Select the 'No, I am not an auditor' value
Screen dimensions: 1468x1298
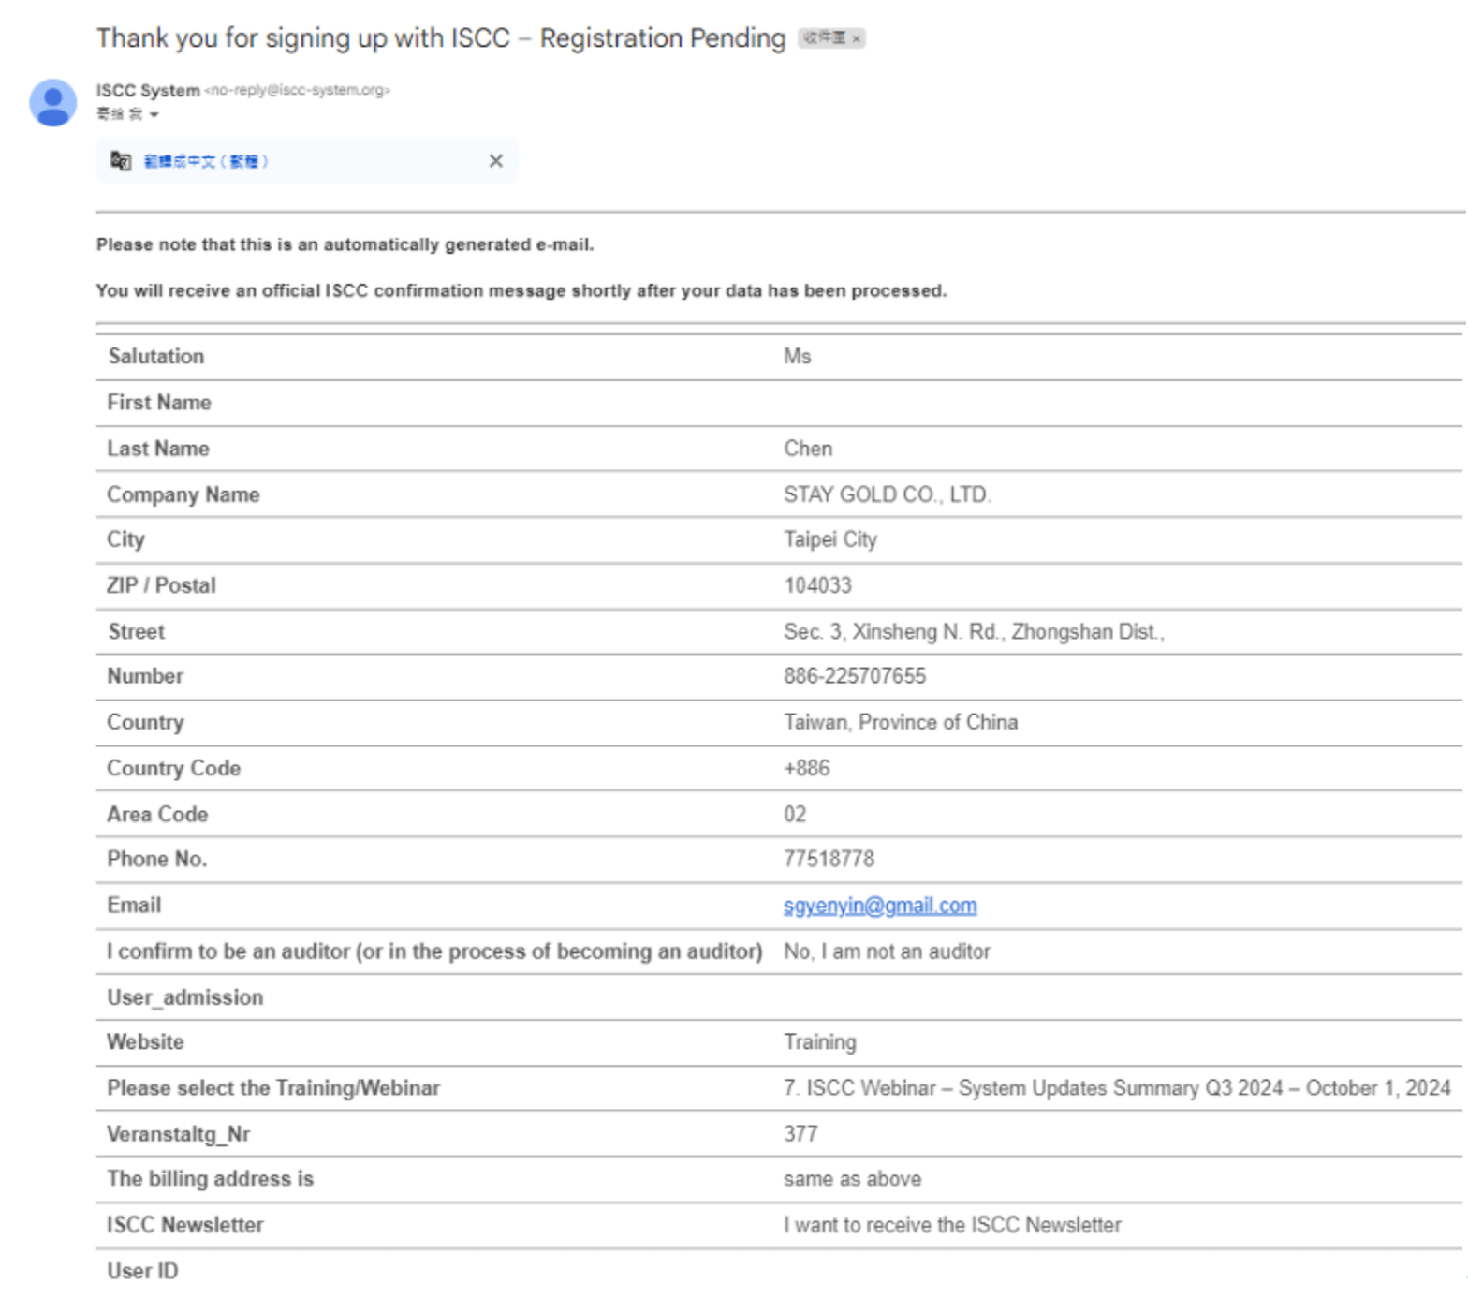tap(887, 951)
